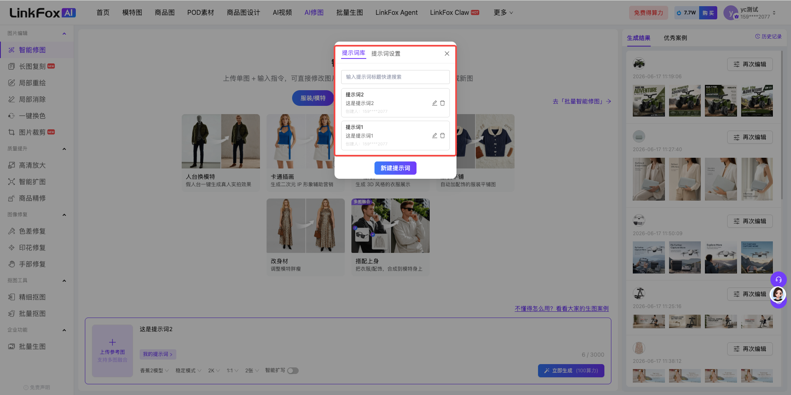Open 高清放大 in the sidebar

(x=37, y=165)
